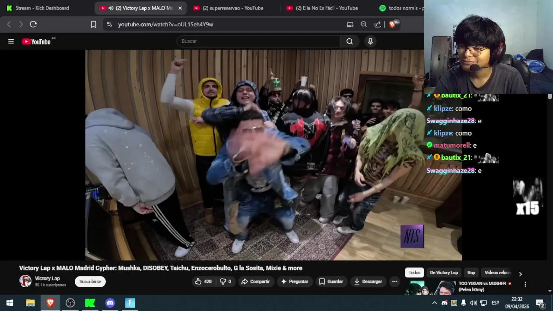553x311 pixels.
Task: Open Kick app from the taskbar
Action: (90, 303)
